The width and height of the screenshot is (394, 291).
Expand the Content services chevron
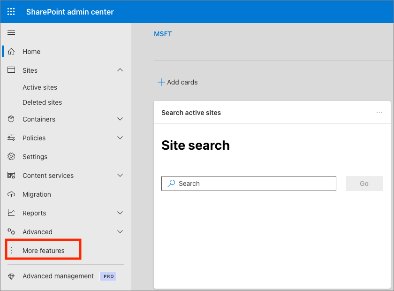click(120, 176)
